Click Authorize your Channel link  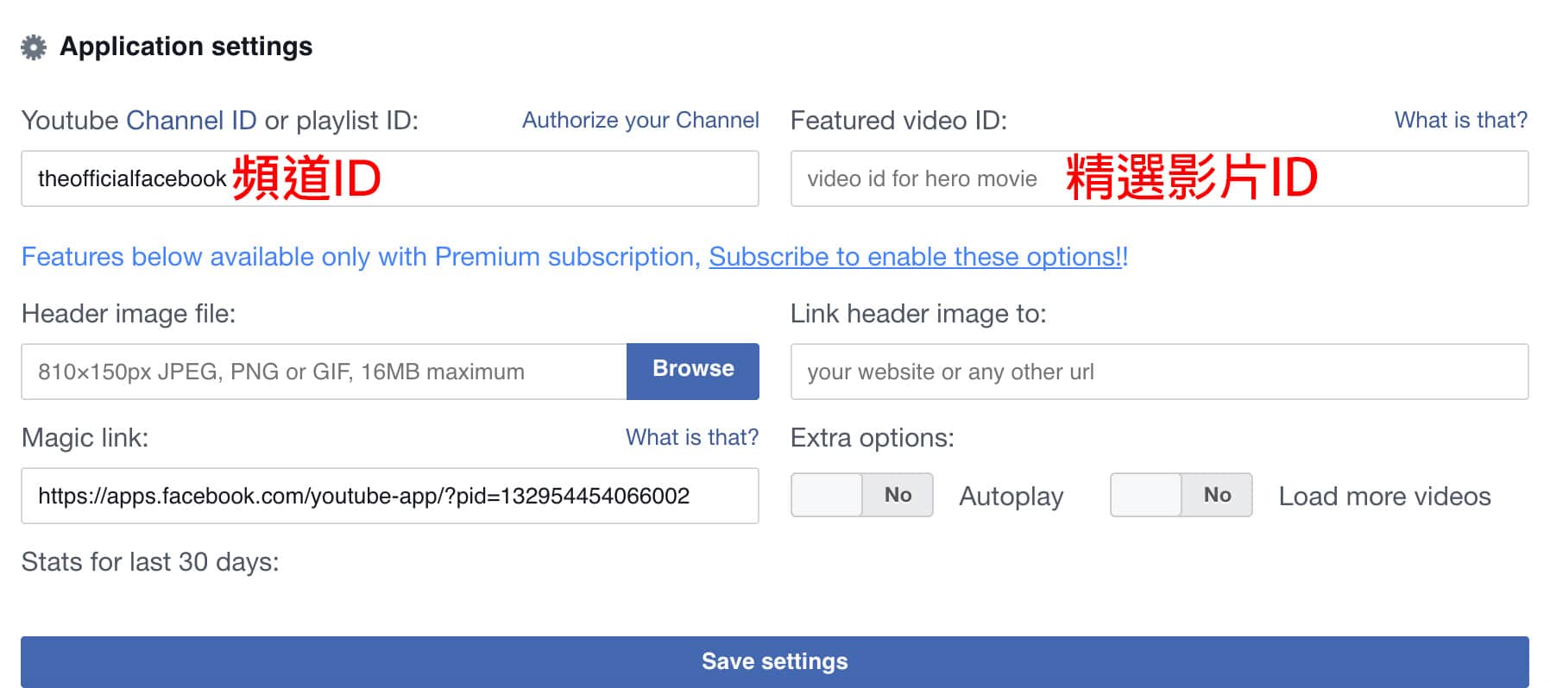tap(640, 121)
